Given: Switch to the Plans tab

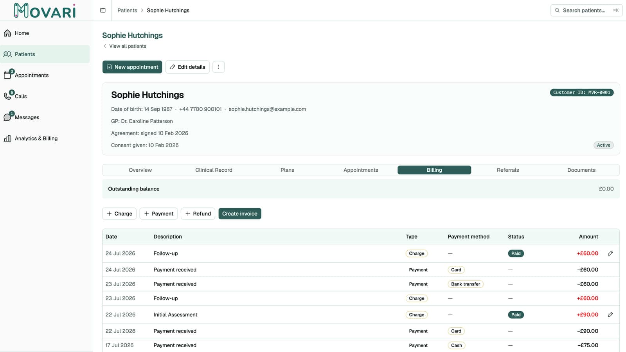Looking at the screenshot, I should tap(287, 170).
